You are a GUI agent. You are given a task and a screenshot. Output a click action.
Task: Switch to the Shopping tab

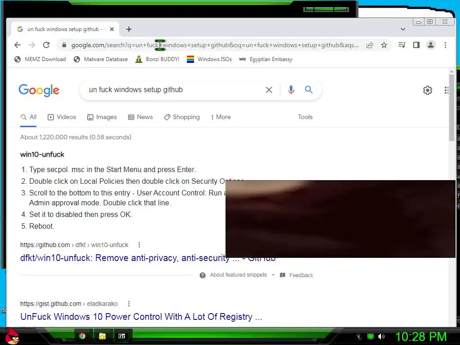(x=182, y=117)
